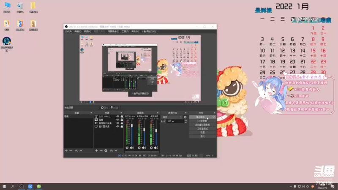
Task: Open the This PC desktop icon
Action: [7, 7]
